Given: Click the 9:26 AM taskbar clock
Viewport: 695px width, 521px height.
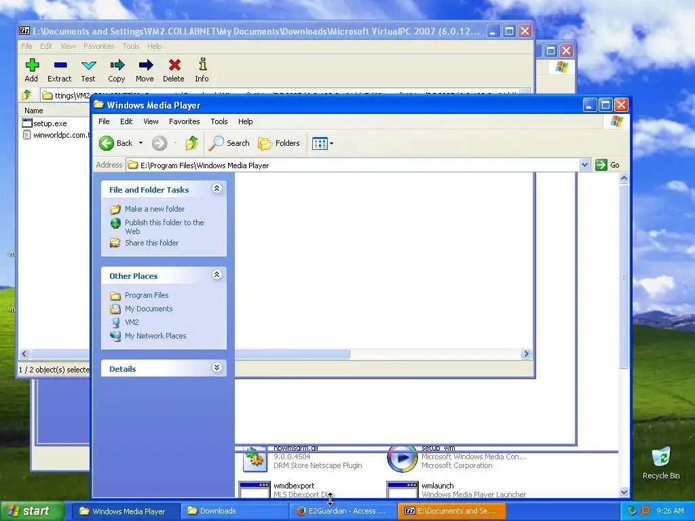Looking at the screenshot, I should point(670,511).
